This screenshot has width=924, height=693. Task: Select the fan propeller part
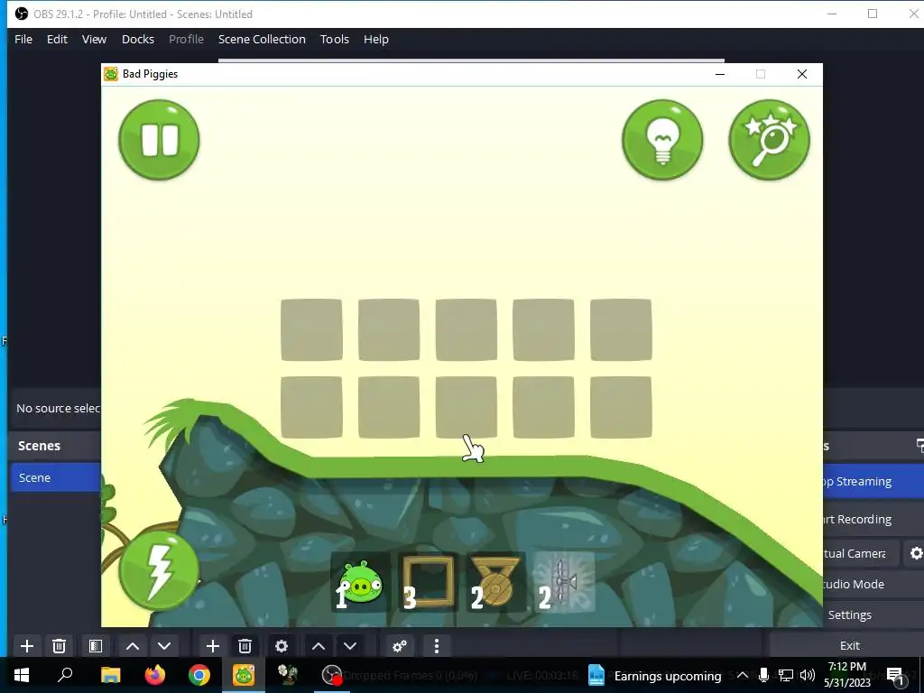(x=563, y=582)
